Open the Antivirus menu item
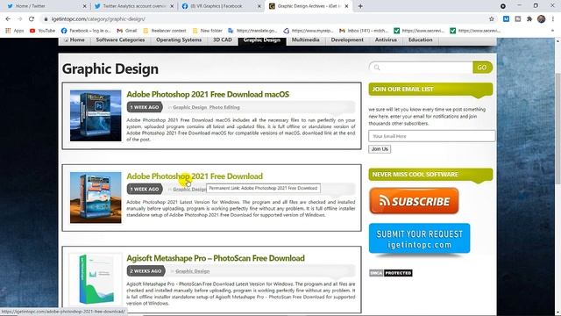 (x=386, y=39)
